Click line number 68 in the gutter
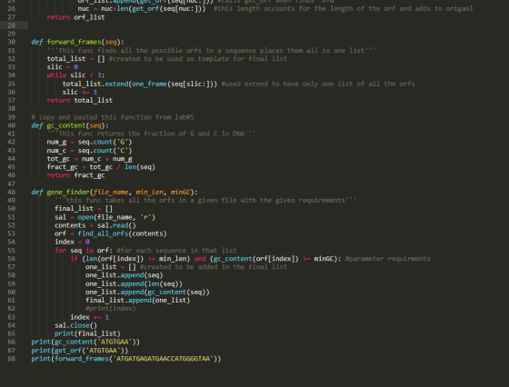The image size is (509, 387). coord(11,359)
